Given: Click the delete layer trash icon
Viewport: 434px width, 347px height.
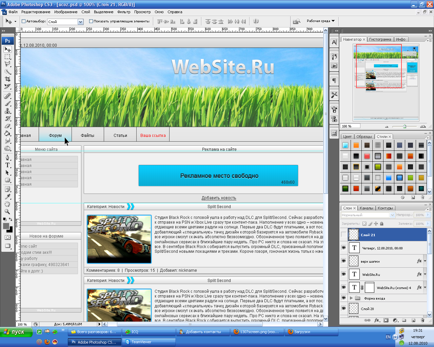Looking at the screenshot, I should click(x=422, y=320).
